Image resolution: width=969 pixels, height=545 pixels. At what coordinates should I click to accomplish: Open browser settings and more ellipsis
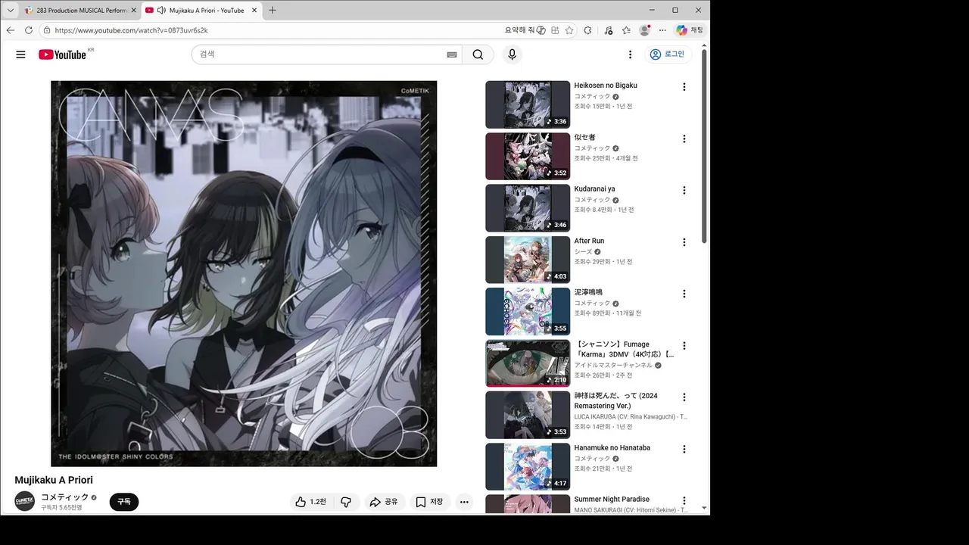pyautogui.click(x=662, y=30)
